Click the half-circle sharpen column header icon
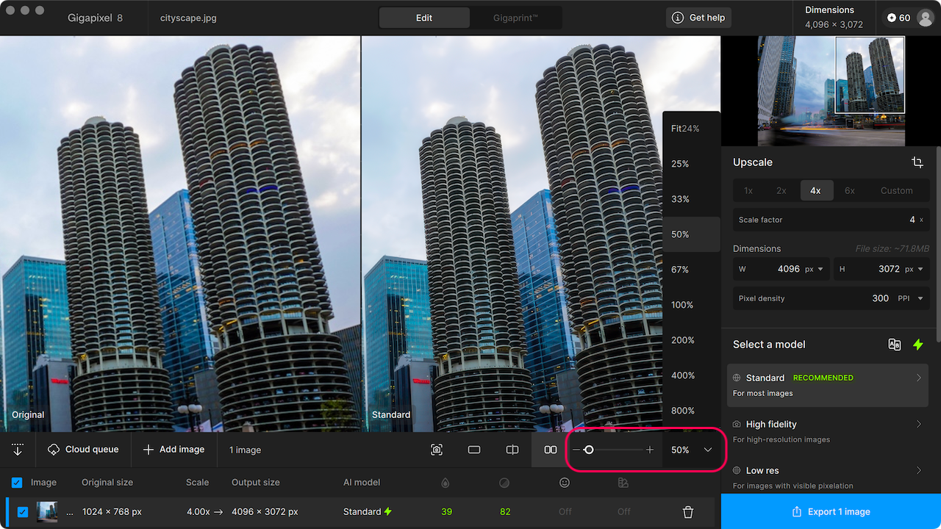The height and width of the screenshot is (529, 941). point(504,483)
